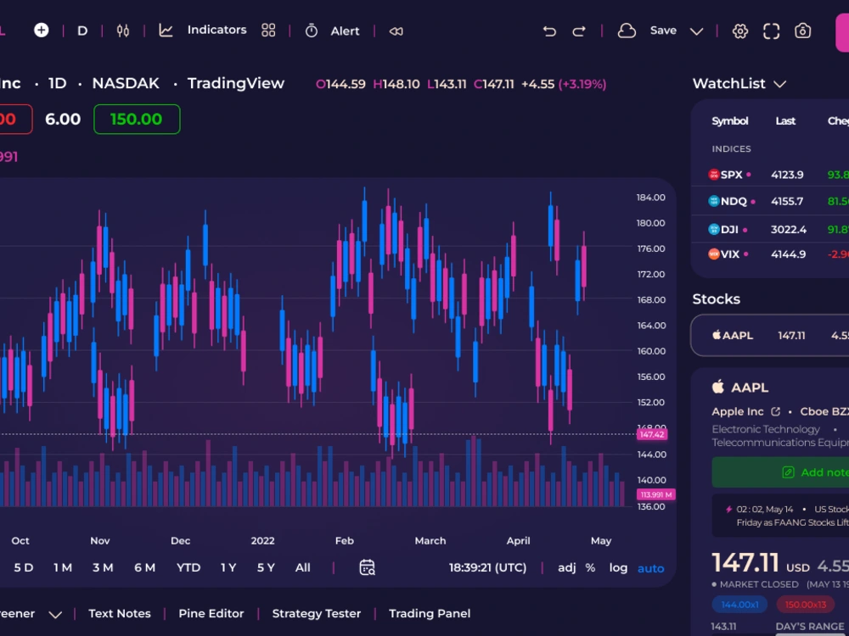Expand the Save options chevron
The image size is (849, 636).
click(697, 31)
